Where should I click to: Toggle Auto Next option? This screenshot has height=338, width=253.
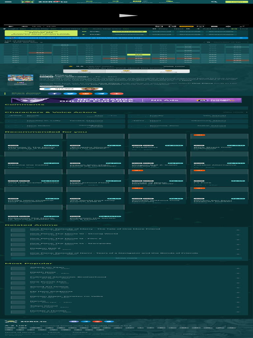point(74,29)
